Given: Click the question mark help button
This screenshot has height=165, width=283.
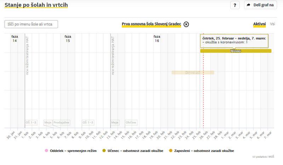Looking at the screenshot, I should coord(235,5).
